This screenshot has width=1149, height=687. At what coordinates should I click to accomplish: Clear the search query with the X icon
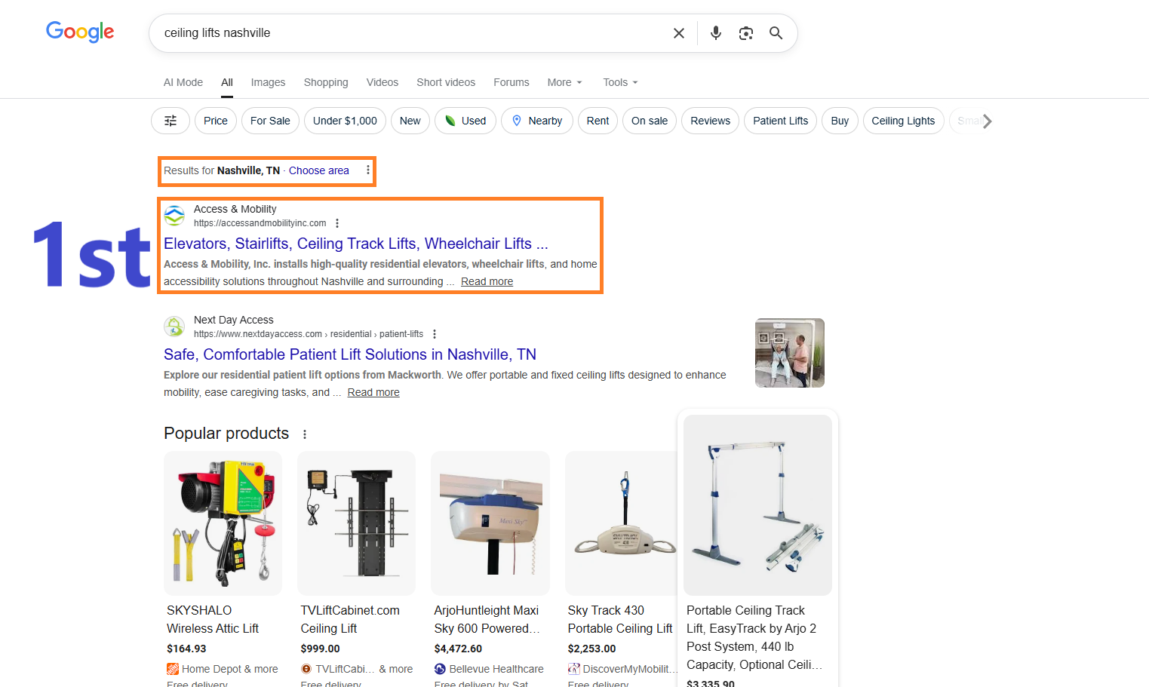tap(679, 33)
